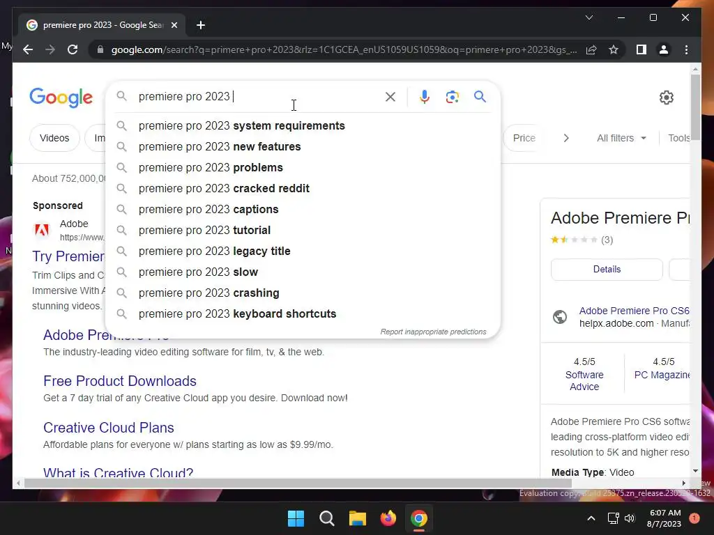Go to Google homepage via logo
This screenshot has width=714, height=535.
61,98
